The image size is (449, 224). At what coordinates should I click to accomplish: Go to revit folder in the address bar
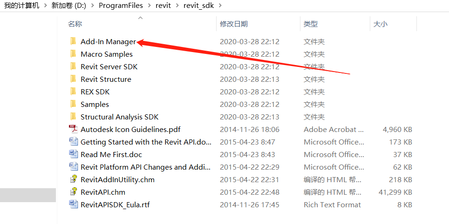pyautogui.click(x=163, y=6)
